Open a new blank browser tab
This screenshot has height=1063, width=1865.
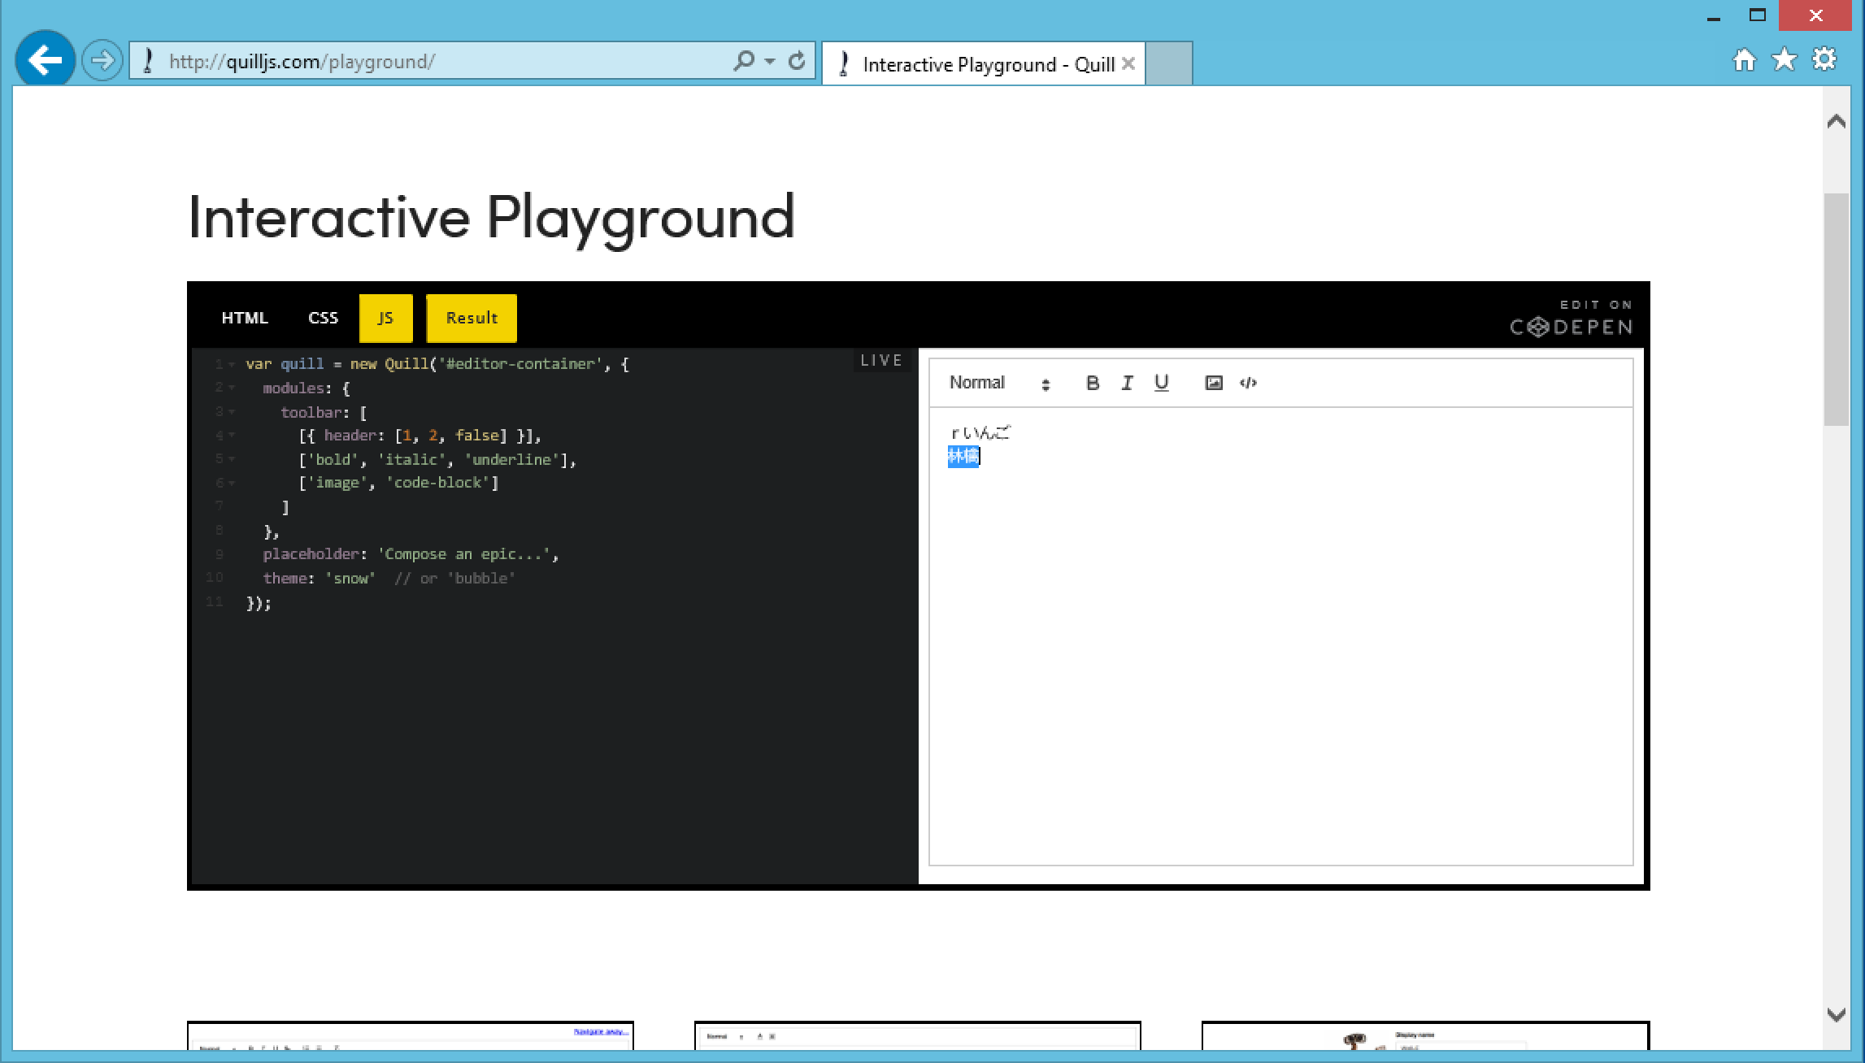1169,63
